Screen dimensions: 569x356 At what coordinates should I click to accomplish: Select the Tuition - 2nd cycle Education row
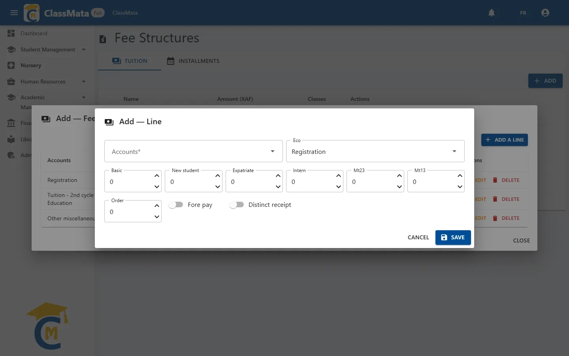[x=70, y=199]
